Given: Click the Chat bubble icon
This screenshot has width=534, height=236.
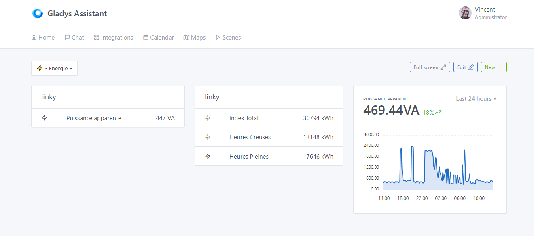Looking at the screenshot, I should [x=66, y=37].
